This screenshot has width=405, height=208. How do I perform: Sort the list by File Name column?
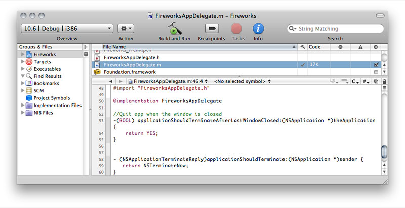pyautogui.click(x=197, y=47)
